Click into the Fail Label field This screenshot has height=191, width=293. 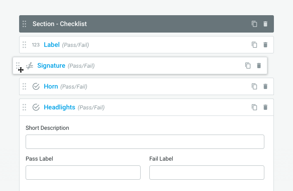tap(207, 172)
